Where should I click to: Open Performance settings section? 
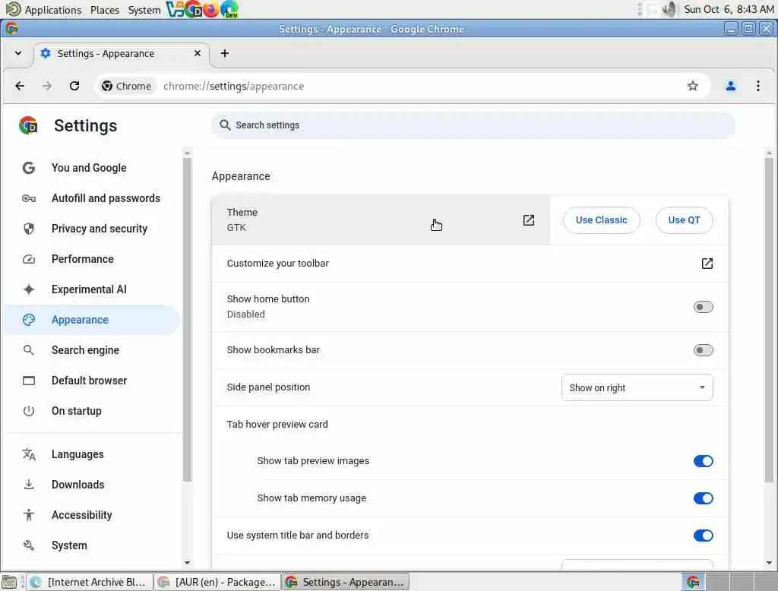[x=92, y=259]
